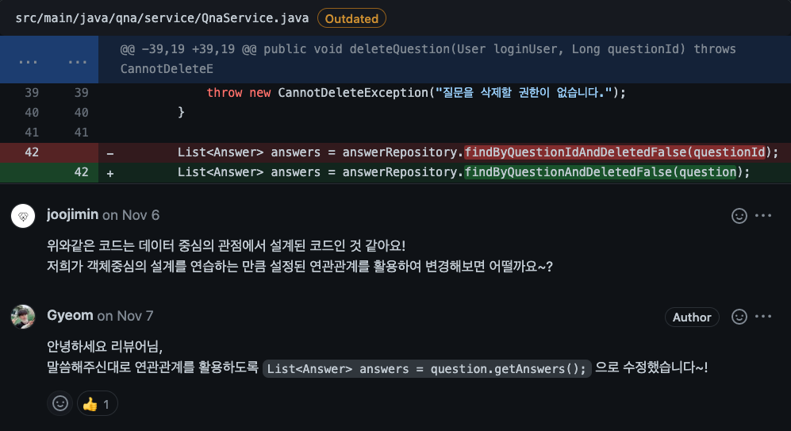Screen dimensions: 791x431
Task: Click old line number 42 on the deleted row
Action: click(x=32, y=152)
